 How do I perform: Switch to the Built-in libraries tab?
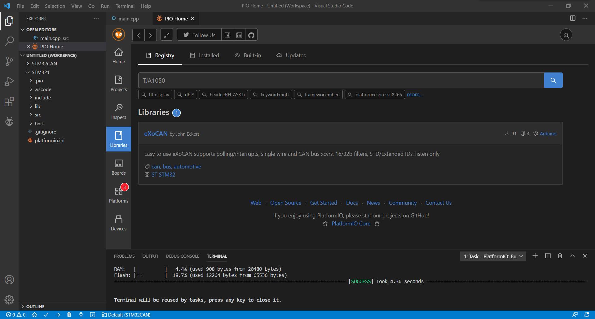[x=248, y=55]
